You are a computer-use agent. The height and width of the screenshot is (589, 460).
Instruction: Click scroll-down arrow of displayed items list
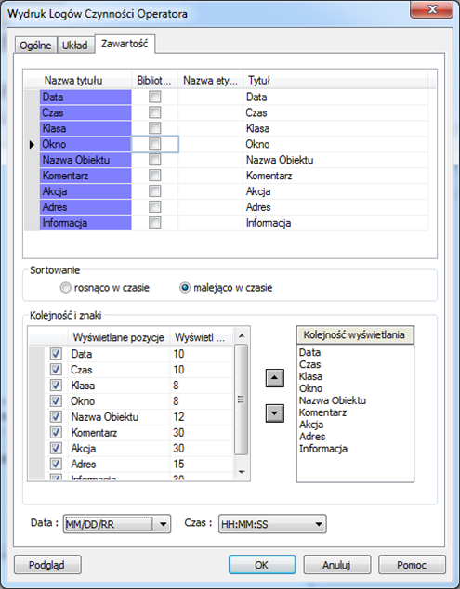[242, 472]
